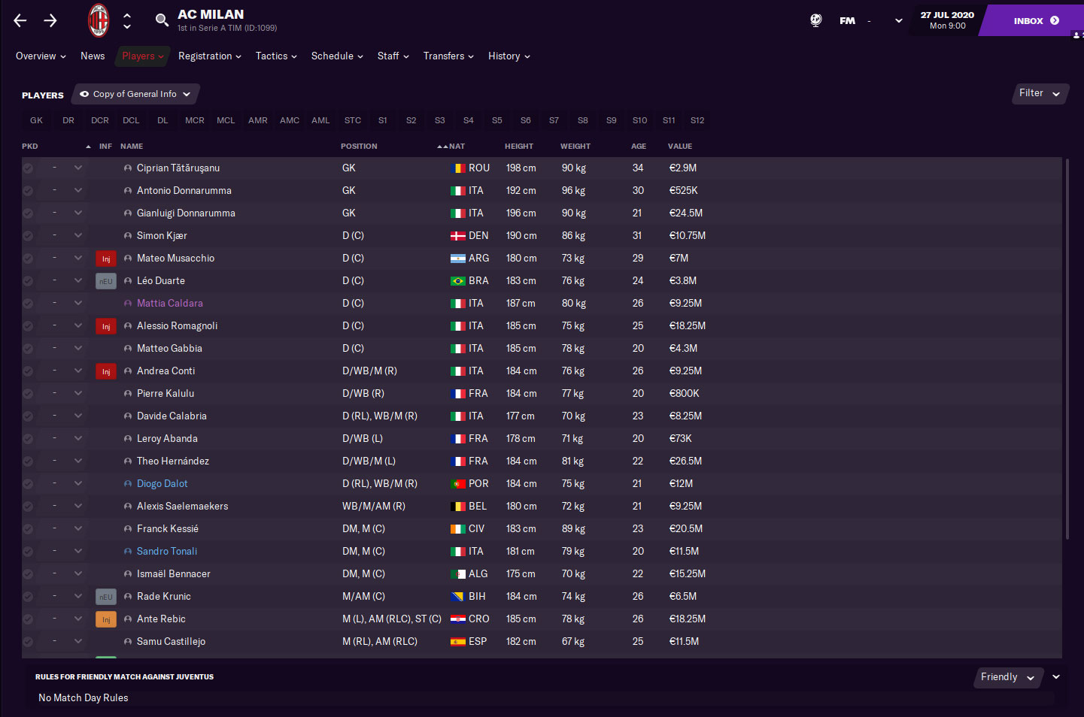
Task: Go back with the left arrow
Action: 20,20
